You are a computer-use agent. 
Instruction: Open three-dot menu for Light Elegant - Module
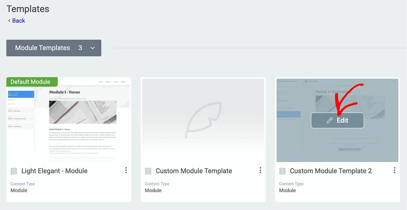pos(126,170)
